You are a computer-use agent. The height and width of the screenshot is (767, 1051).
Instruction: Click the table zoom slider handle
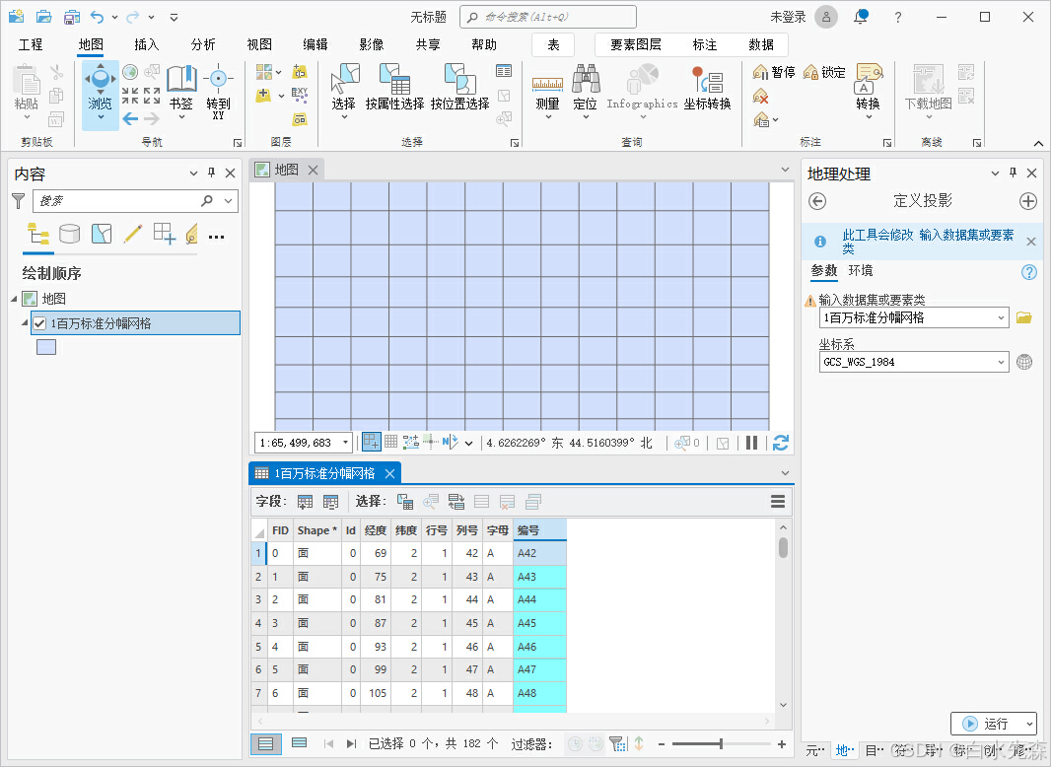click(x=721, y=743)
